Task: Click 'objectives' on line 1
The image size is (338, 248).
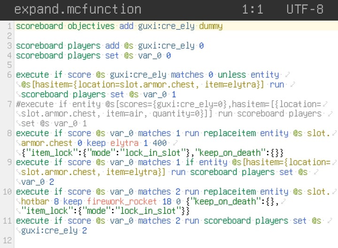Action: [91, 26]
